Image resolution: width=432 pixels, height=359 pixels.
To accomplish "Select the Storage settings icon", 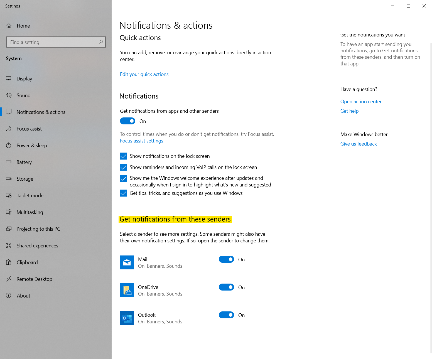I will pyautogui.click(x=9, y=179).
